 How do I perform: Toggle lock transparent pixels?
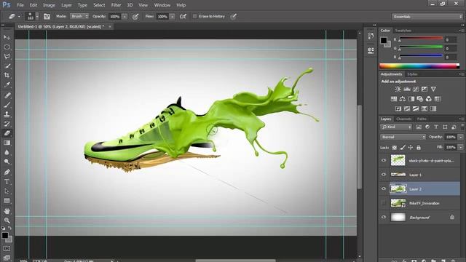pyautogui.click(x=395, y=147)
